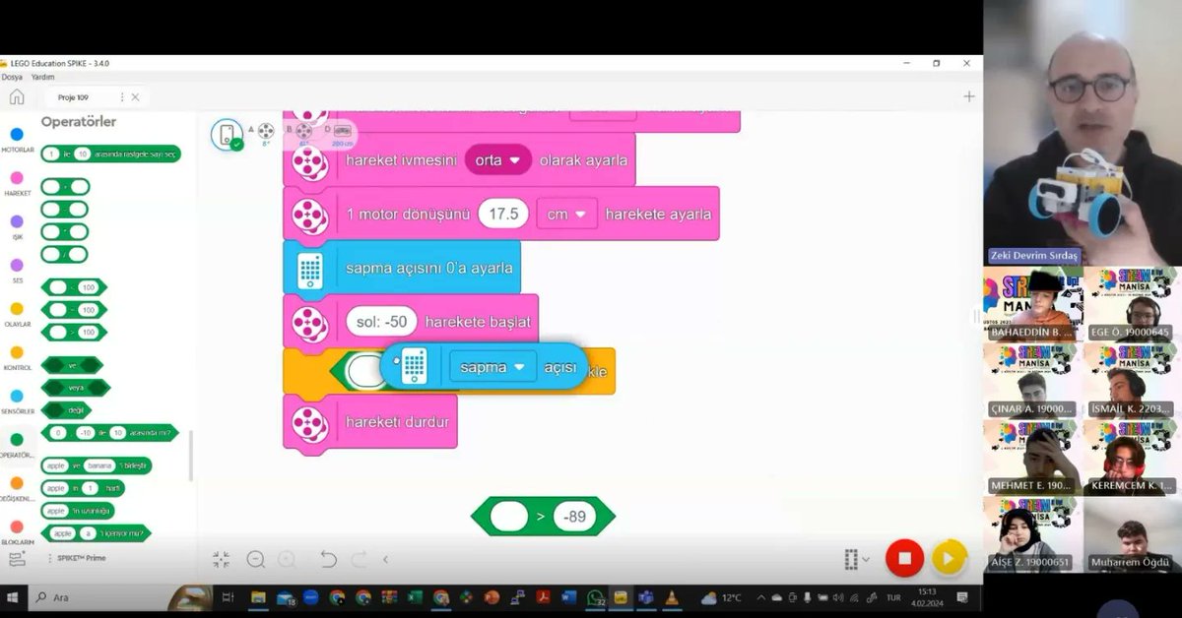1182x618 pixels.
Task: Stop the running program
Action: click(x=904, y=558)
